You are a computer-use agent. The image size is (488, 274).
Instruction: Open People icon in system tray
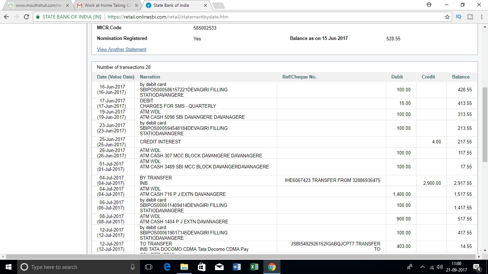tap(410, 267)
